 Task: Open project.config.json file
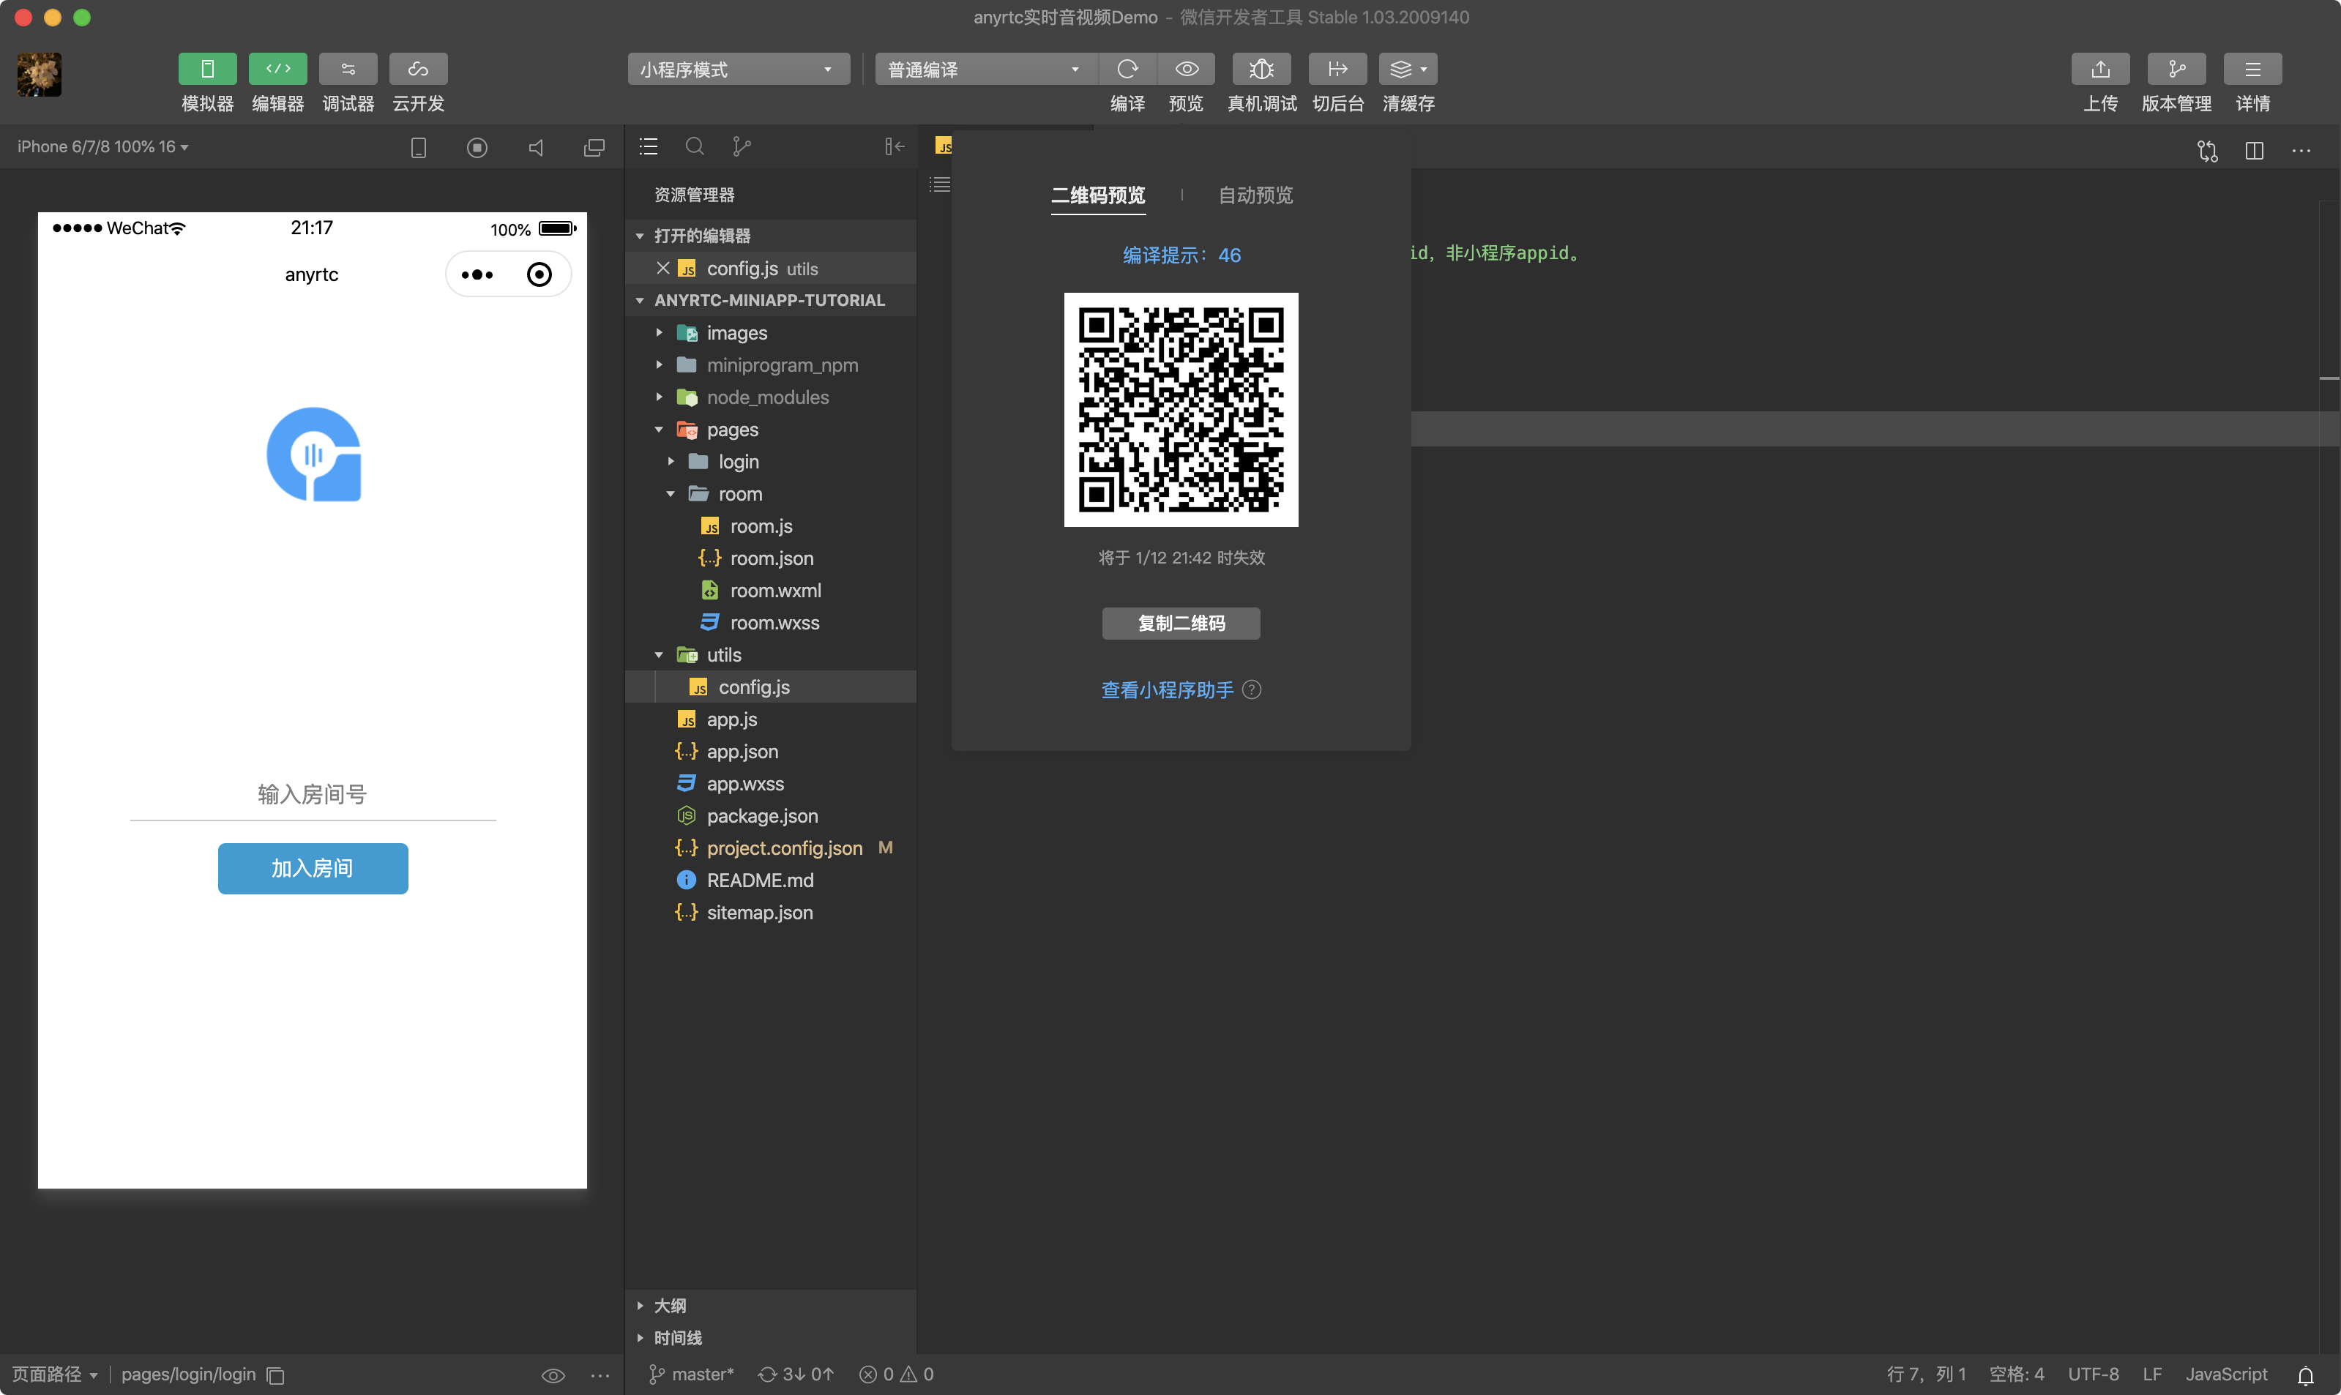click(x=771, y=848)
